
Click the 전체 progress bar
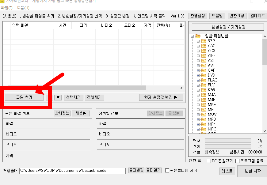click(227, 146)
